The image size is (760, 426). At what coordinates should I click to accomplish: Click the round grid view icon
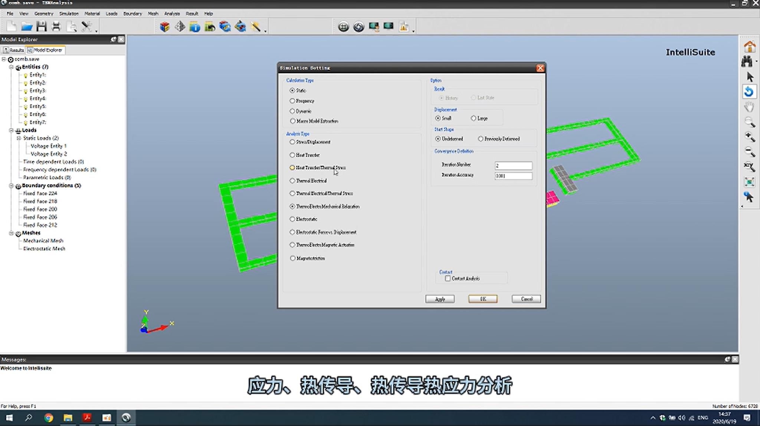(344, 27)
